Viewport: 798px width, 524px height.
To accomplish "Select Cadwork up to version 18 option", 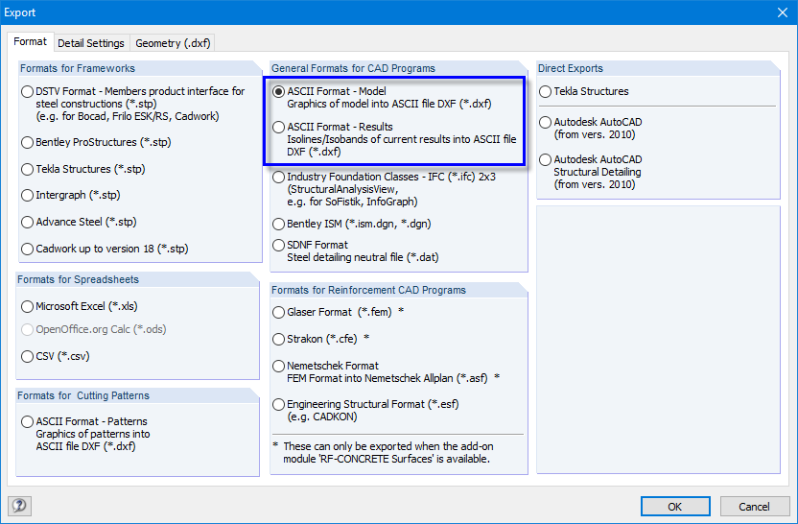I will [27, 249].
